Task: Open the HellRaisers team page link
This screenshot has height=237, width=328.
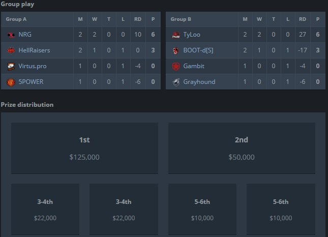Action: (x=34, y=50)
